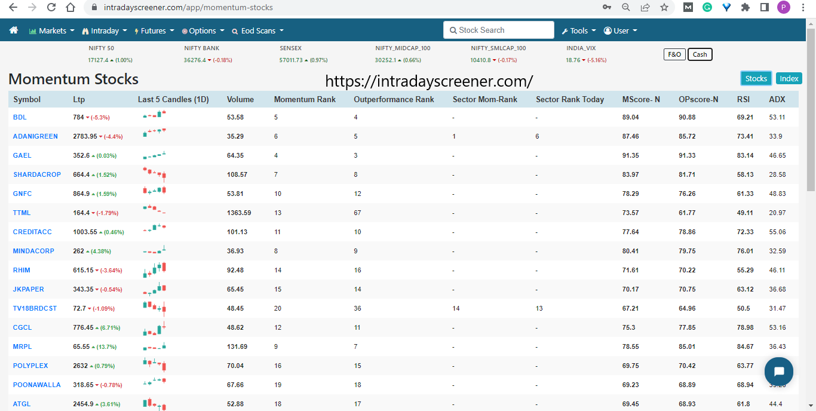Open the JKPAPER stock link

click(x=28, y=289)
